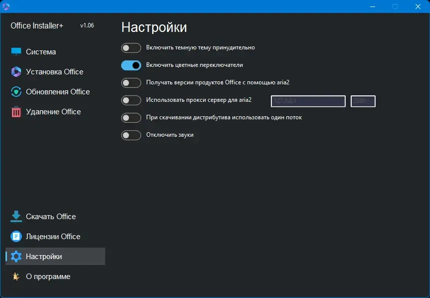Click the proxy address field 127.0.0.1
430x298 pixels.
(308, 101)
